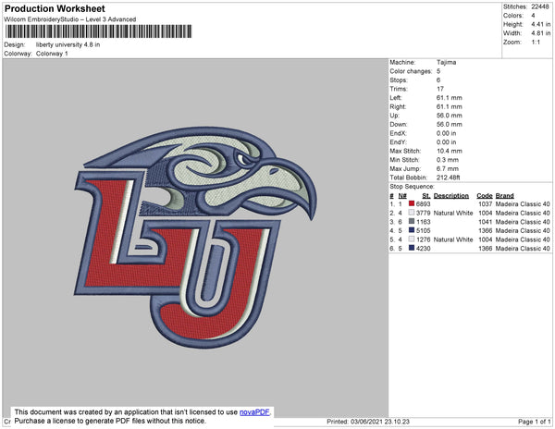
Task: Click the Up value 56.0 mm
Action: (450, 116)
